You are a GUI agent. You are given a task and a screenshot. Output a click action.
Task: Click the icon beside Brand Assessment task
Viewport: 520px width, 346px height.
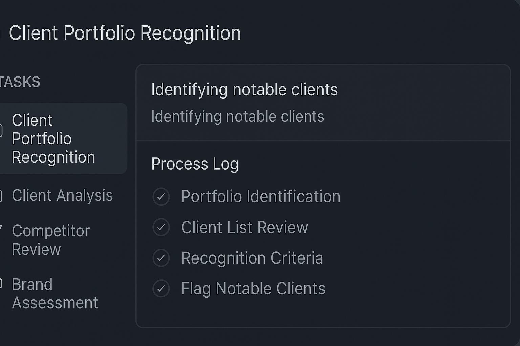(1, 285)
